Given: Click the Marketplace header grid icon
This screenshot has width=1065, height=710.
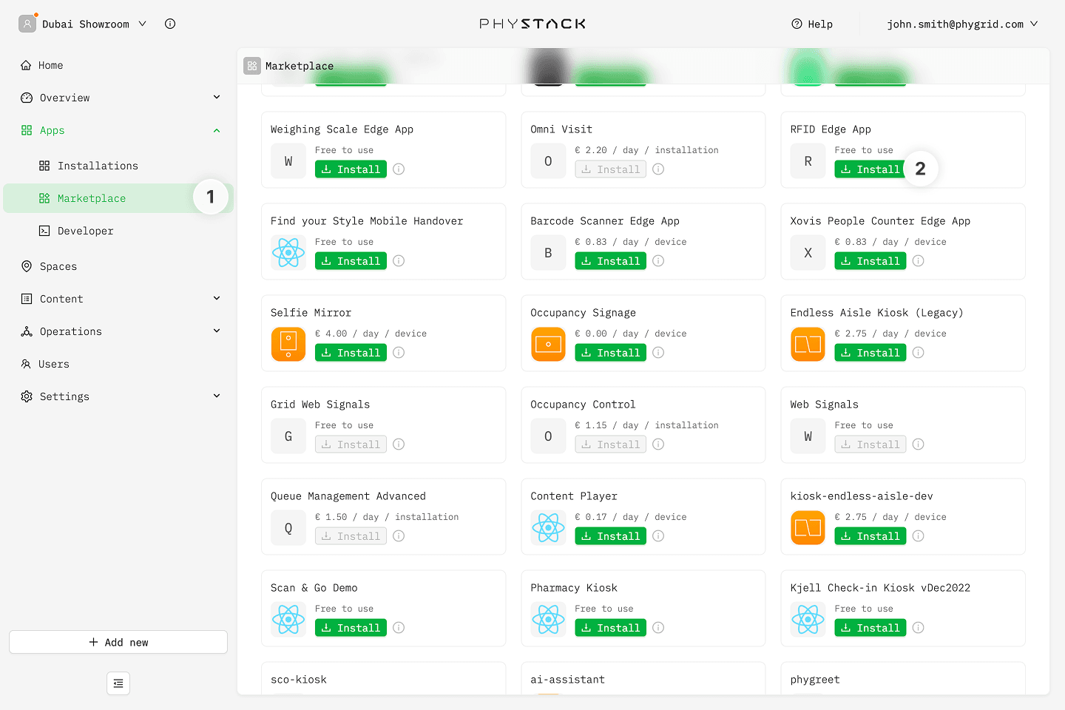Looking at the screenshot, I should click(252, 66).
